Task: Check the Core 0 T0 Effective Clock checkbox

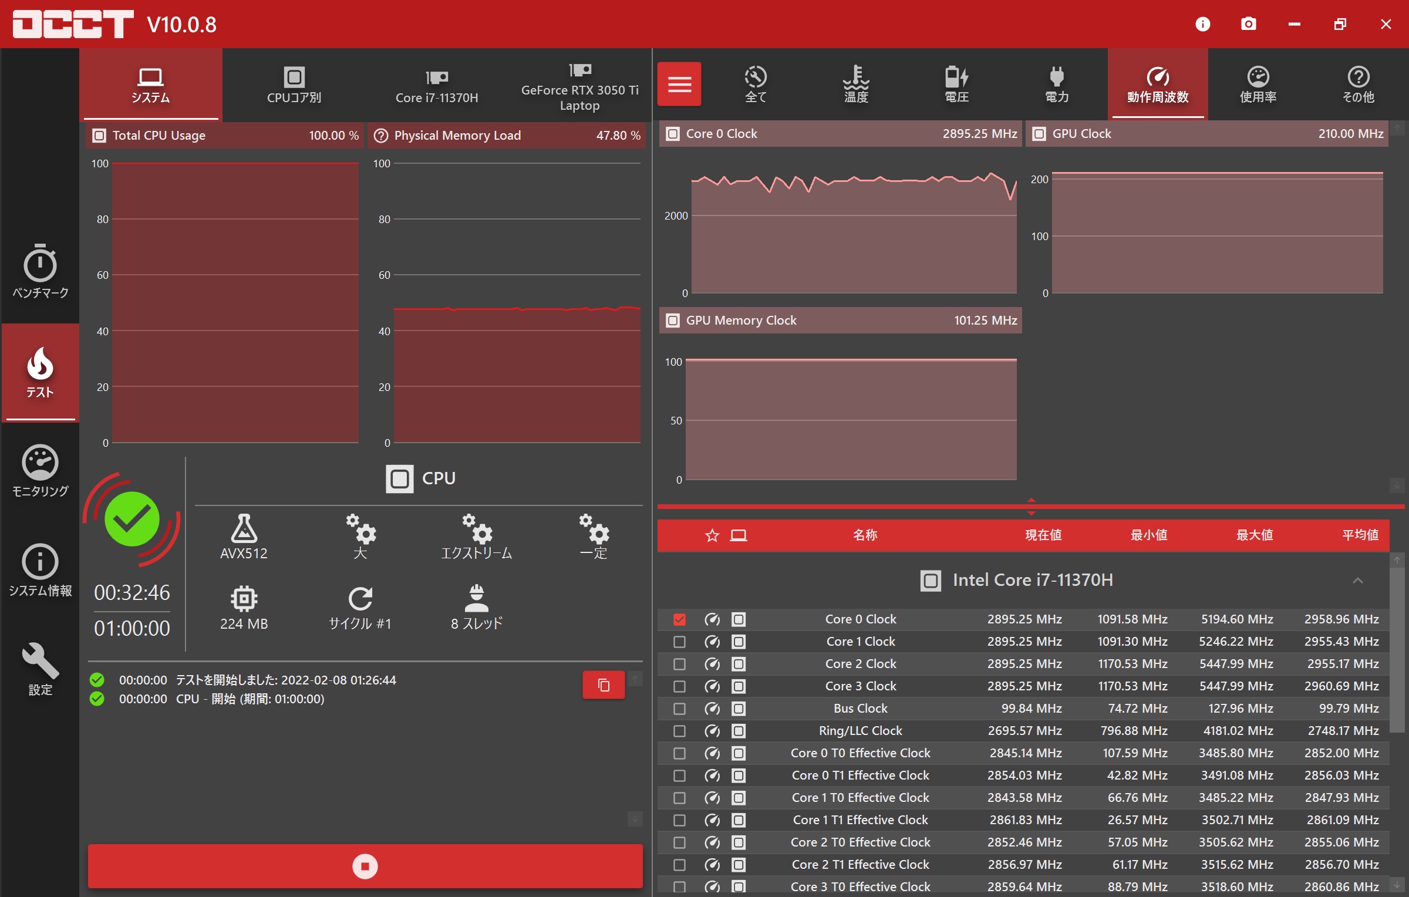Action: tap(679, 753)
